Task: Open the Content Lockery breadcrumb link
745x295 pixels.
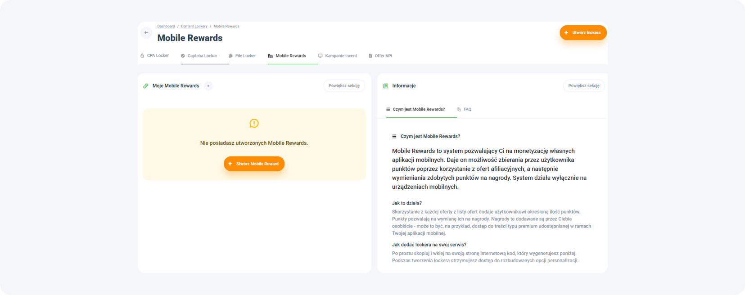Action: (194, 27)
